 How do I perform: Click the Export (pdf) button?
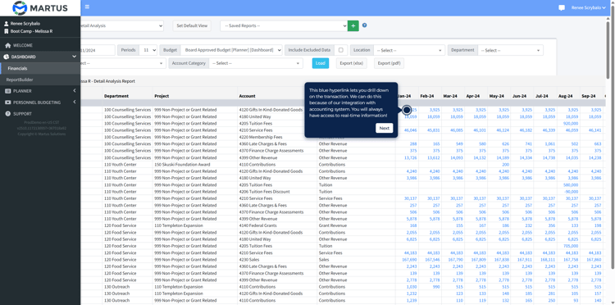(389, 63)
